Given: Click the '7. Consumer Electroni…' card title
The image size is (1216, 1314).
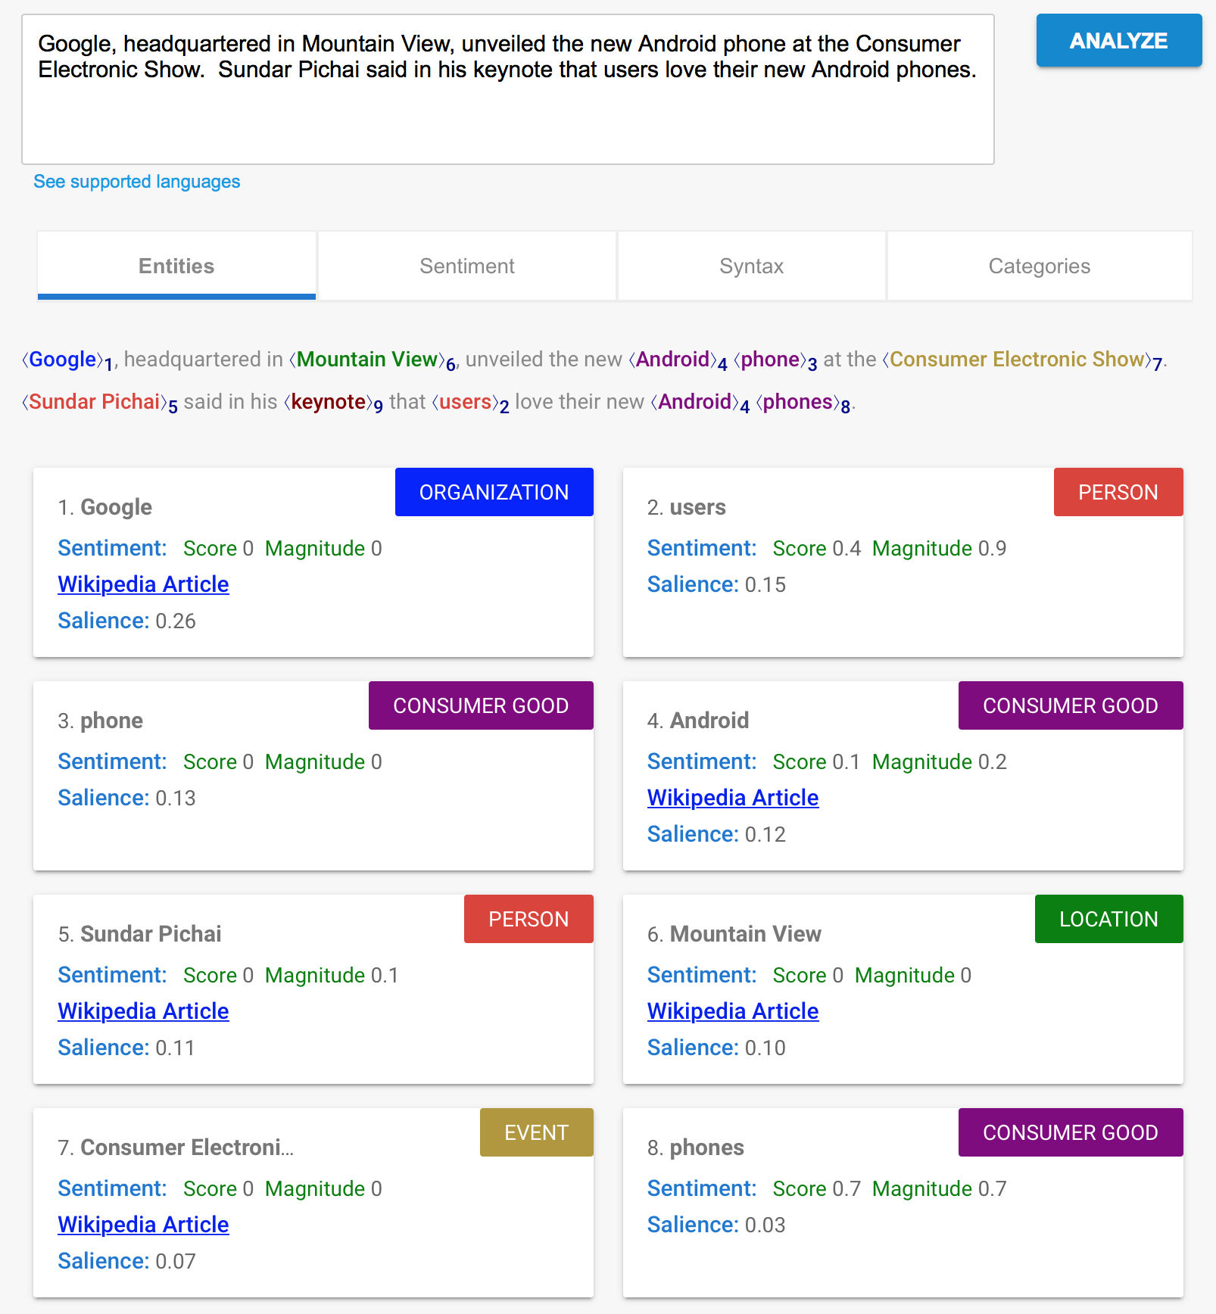Looking at the screenshot, I should (x=176, y=1147).
